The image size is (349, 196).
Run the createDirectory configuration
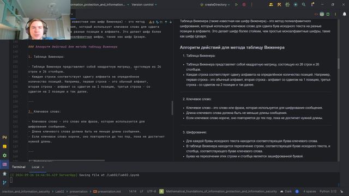pos(236,4)
